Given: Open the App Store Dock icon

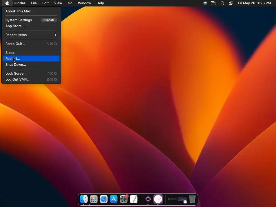Looking at the screenshot, I should [x=113, y=199].
